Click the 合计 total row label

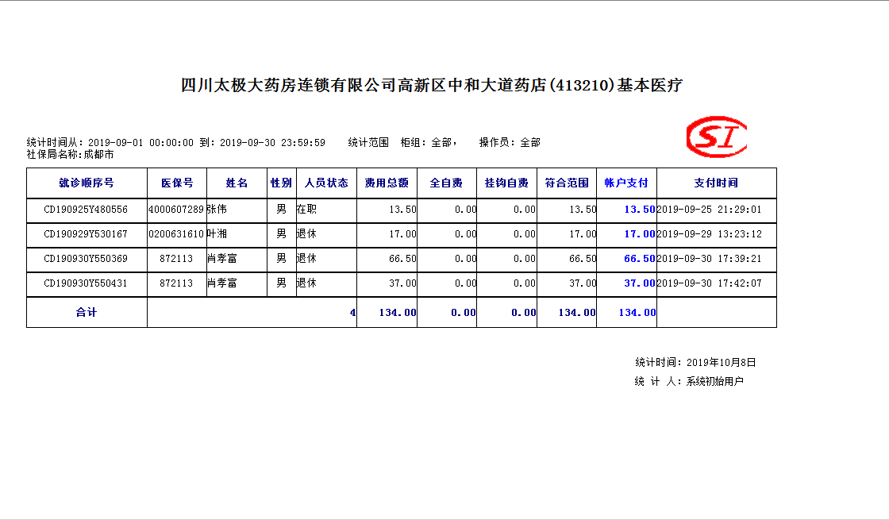click(87, 313)
